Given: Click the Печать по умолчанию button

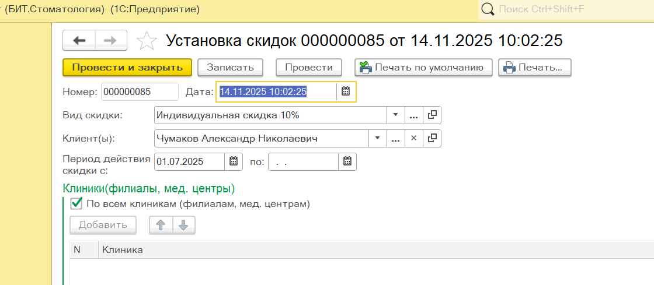Looking at the screenshot, I should 423,67.
